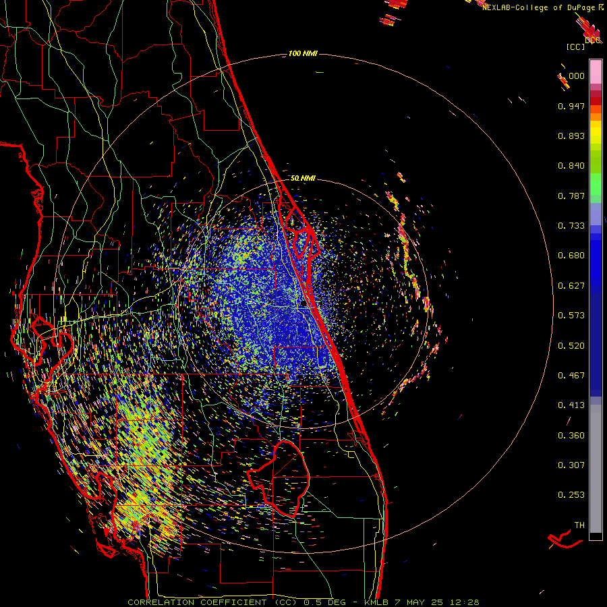Select the 0.893 scale label

(571, 136)
